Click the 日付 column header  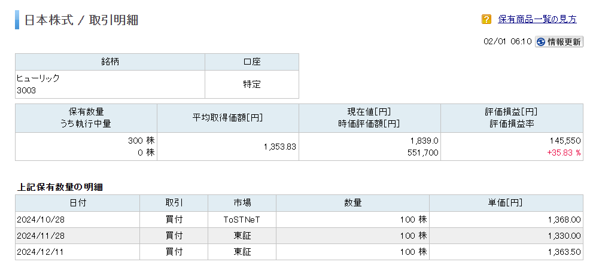pyautogui.click(x=78, y=203)
